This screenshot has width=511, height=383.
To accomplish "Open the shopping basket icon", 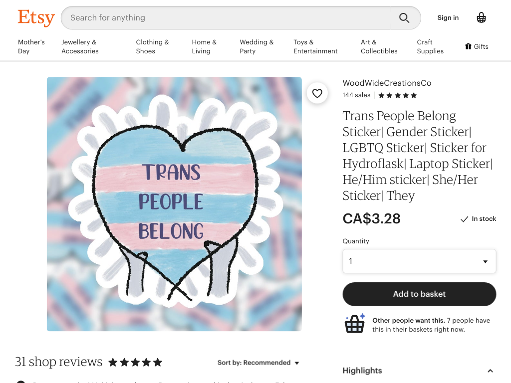I will [482, 17].
